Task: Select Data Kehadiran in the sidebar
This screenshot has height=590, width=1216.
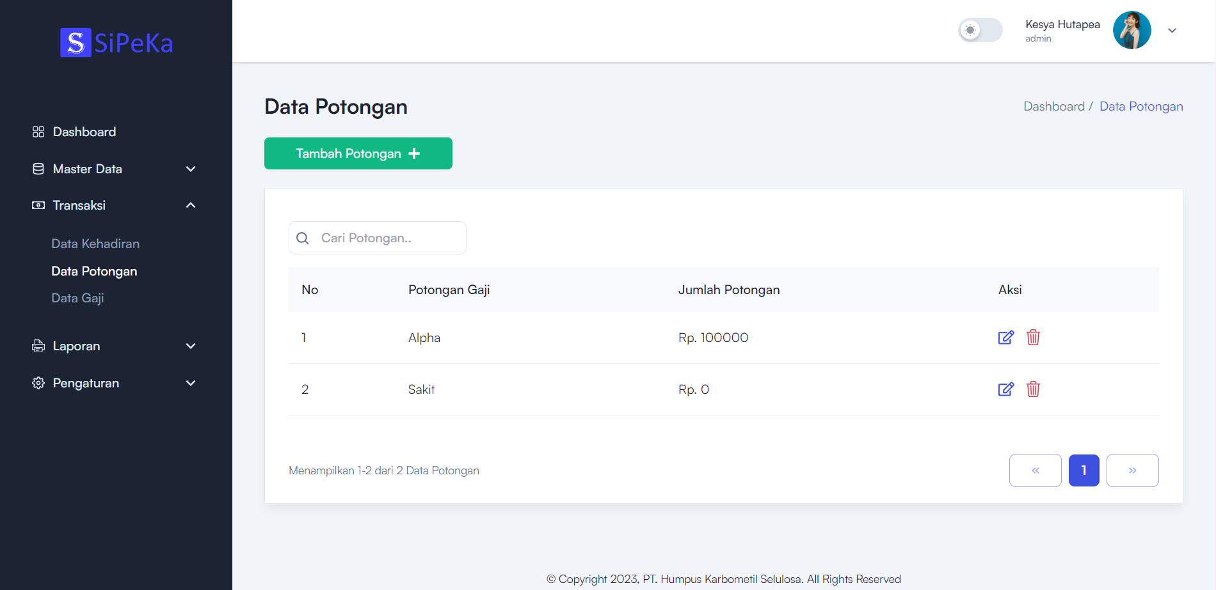Action: (95, 244)
